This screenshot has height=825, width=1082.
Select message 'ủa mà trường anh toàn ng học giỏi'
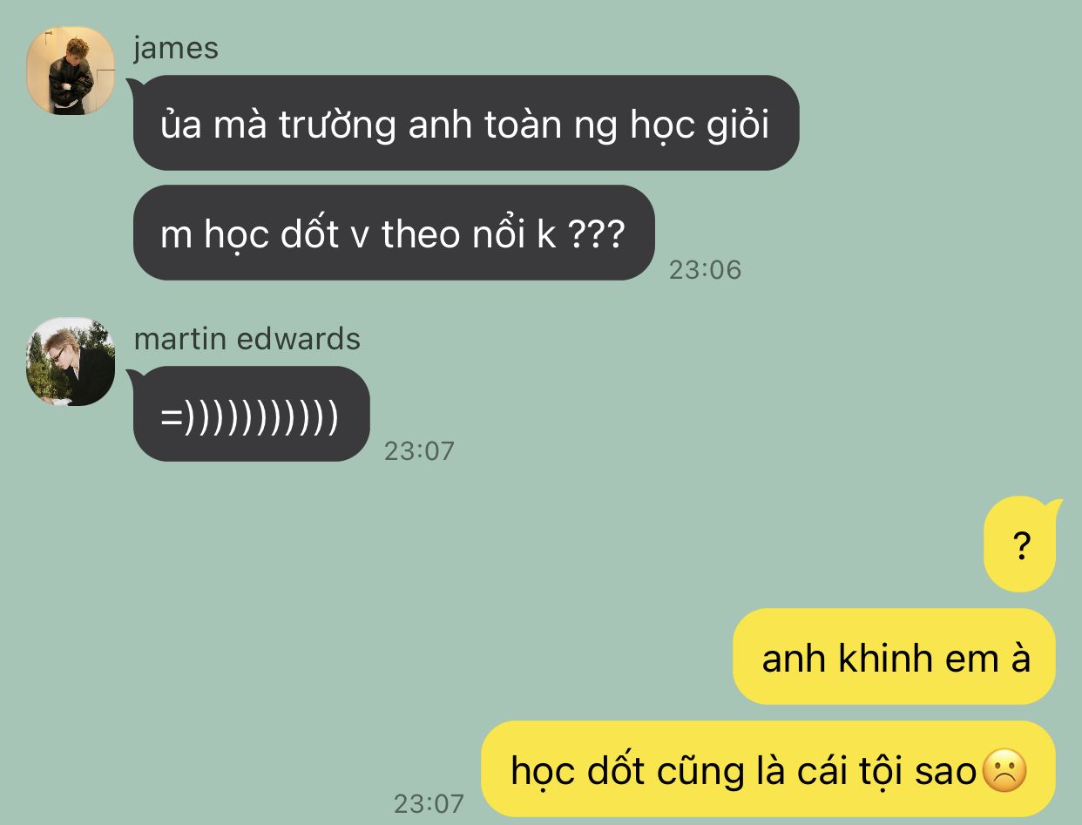[x=466, y=123]
